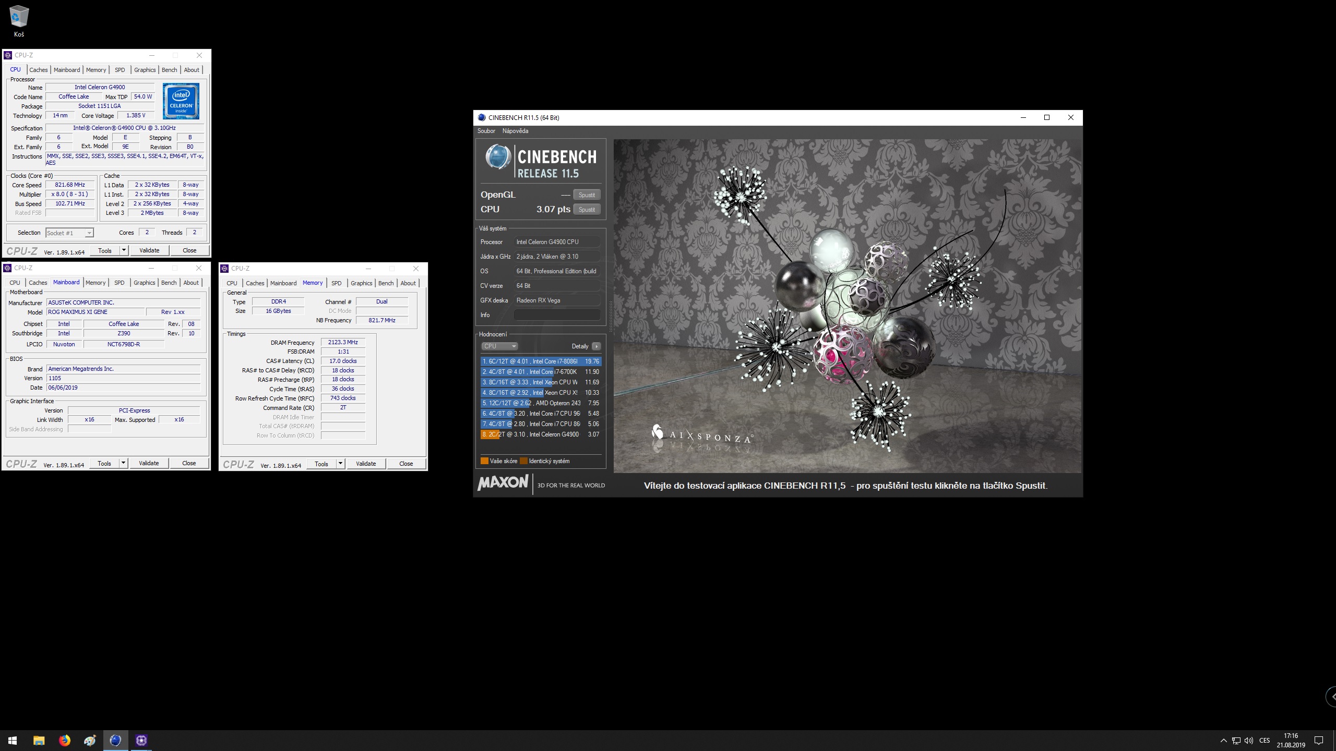Select ranking row 1 Intel Core i7-8086
The width and height of the screenshot is (1336, 751).
[x=541, y=361]
